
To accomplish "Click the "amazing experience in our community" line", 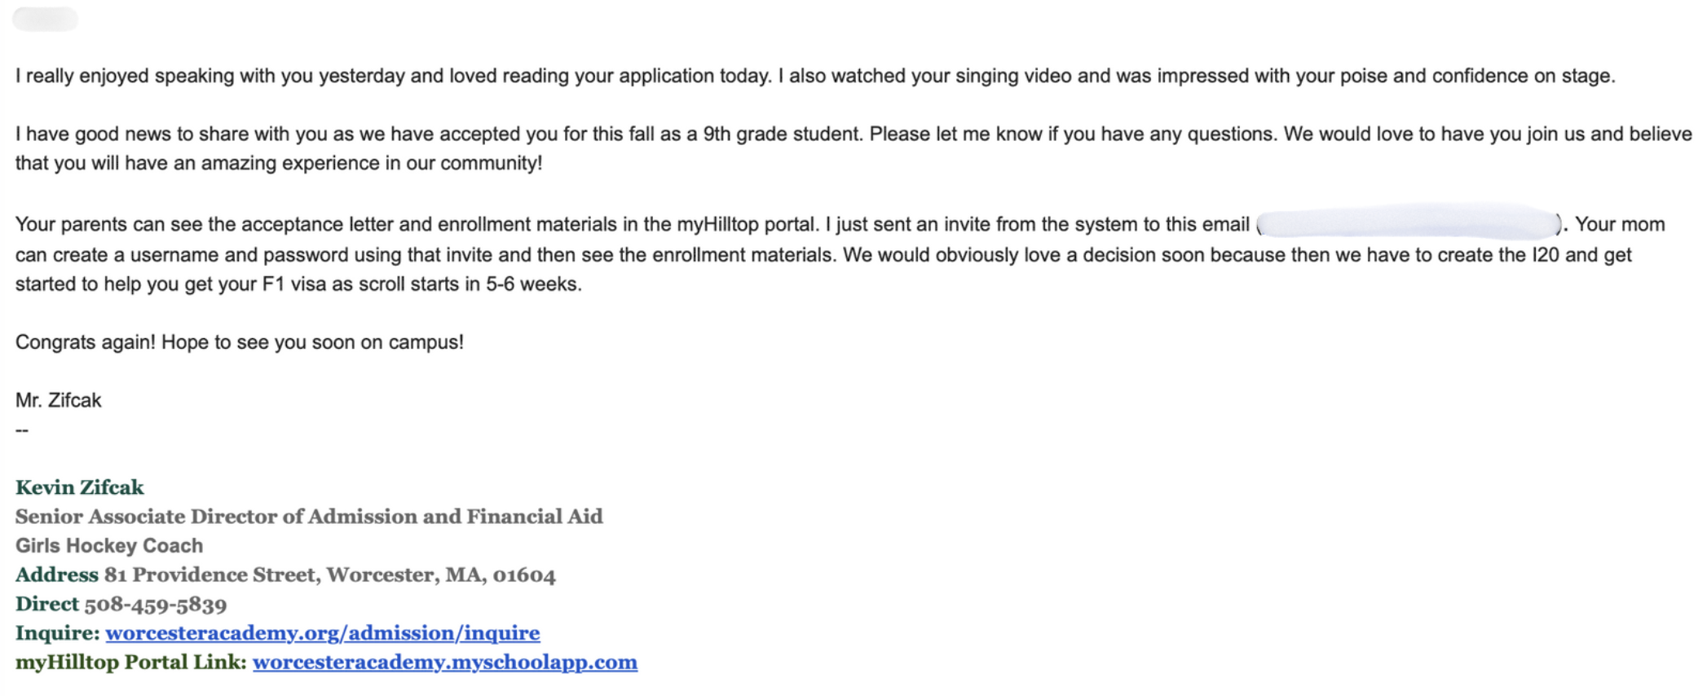I will [279, 163].
